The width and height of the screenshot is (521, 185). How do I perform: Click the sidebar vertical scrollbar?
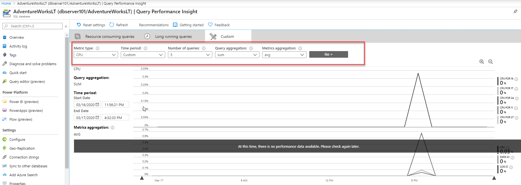tap(67, 102)
